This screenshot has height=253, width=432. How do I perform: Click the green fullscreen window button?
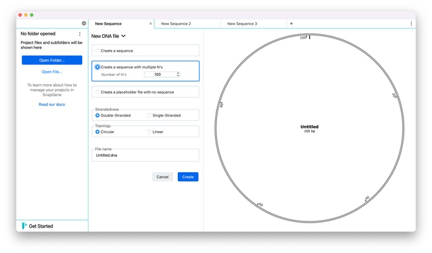(x=32, y=15)
